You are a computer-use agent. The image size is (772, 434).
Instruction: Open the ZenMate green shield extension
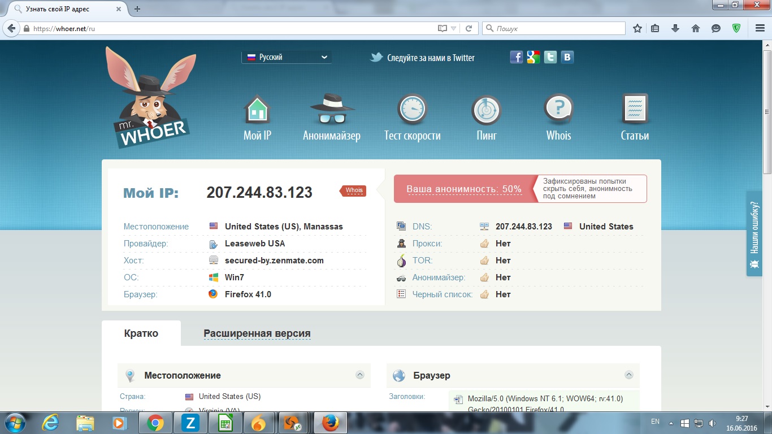coord(736,28)
